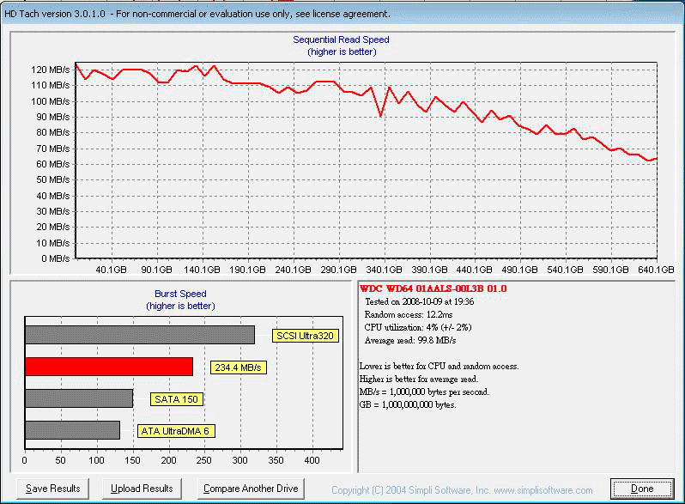Click the Sequential Read Speed chart title
The image size is (685, 504).
(x=341, y=40)
